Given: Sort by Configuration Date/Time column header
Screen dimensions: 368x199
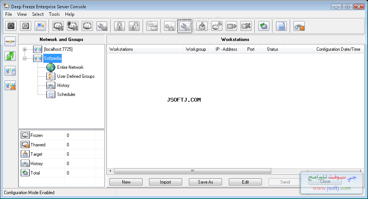Looking at the screenshot, I should pos(324,49).
